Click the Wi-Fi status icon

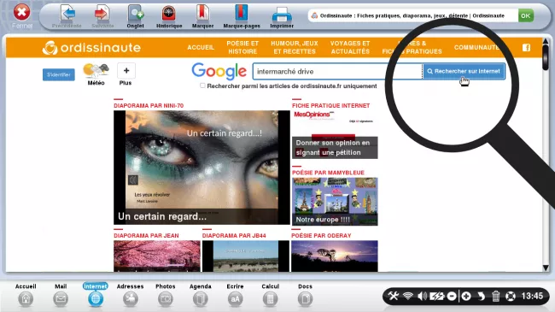point(408,296)
